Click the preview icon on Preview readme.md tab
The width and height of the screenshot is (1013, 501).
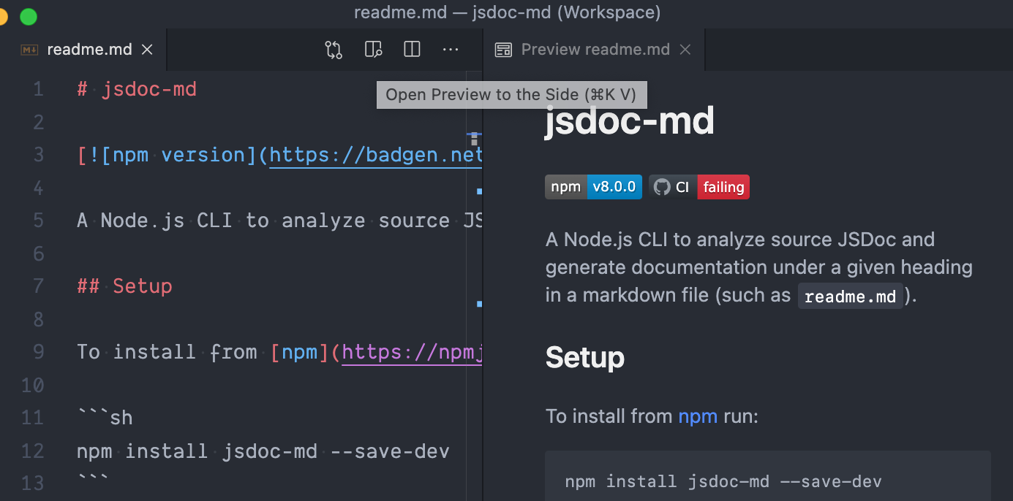pyautogui.click(x=503, y=49)
